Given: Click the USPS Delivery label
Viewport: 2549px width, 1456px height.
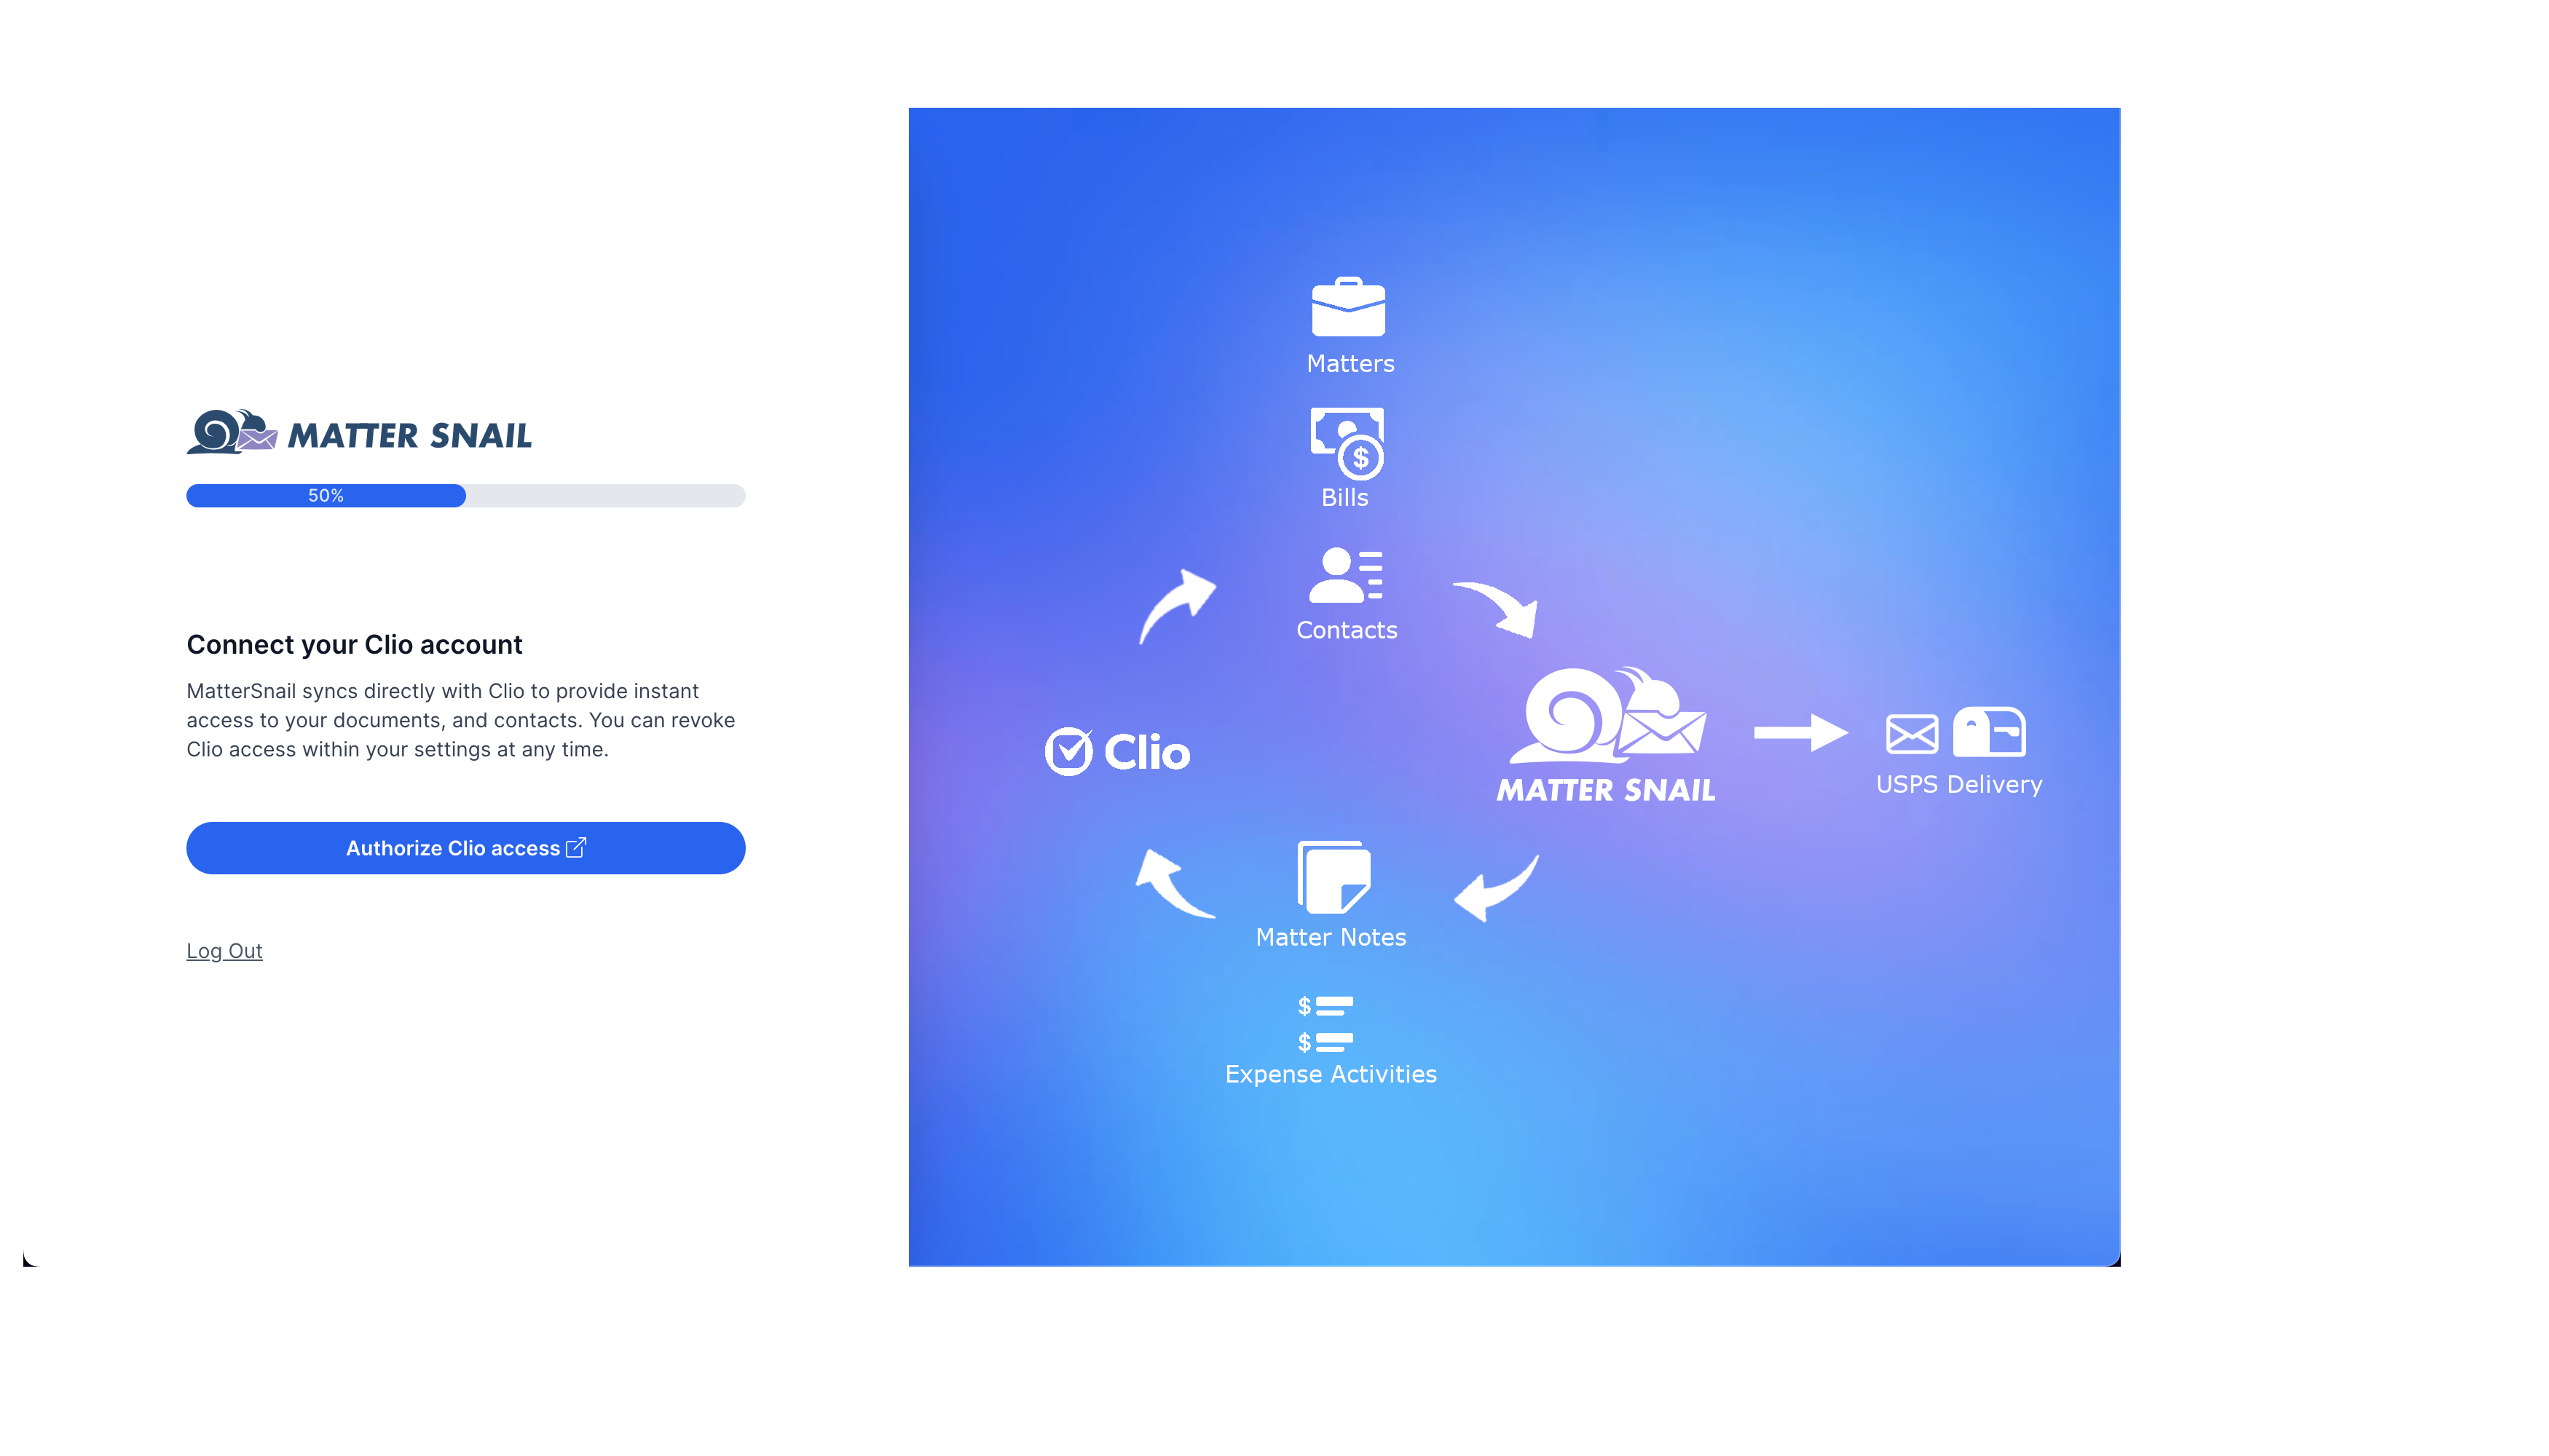Looking at the screenshot, I should tap(1959, 785).
